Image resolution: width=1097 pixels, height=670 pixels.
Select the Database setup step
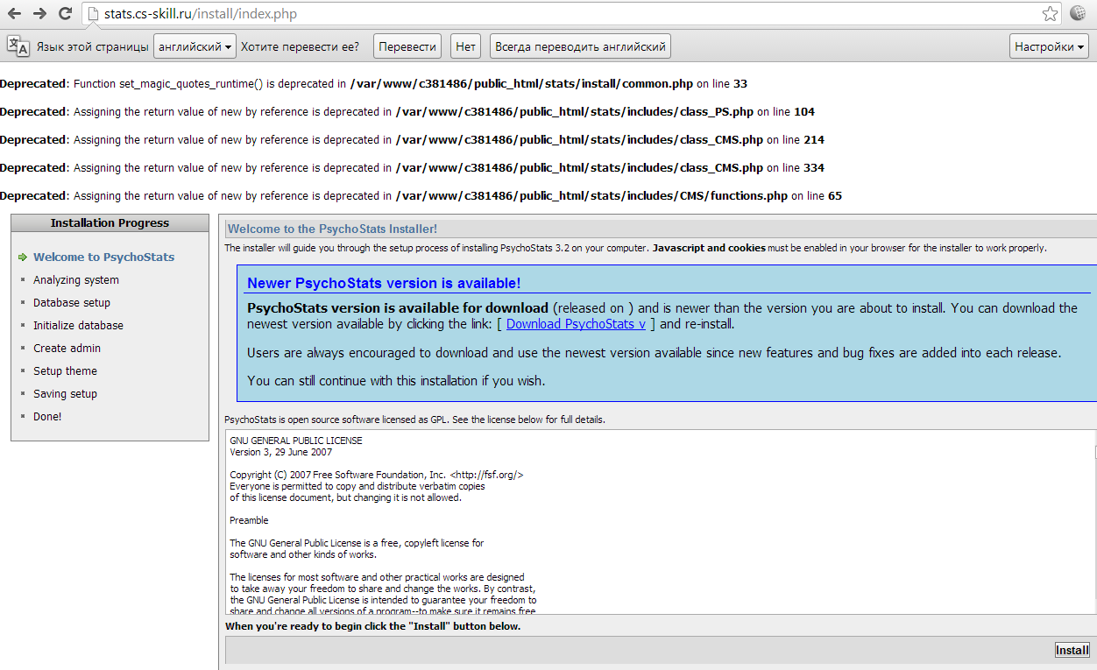tap(72, 303)
